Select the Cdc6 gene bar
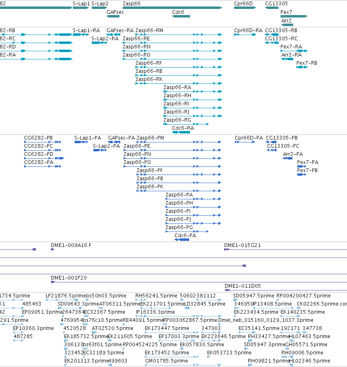Image resolution: width=347 pixels, height=367 pixels. (181, 16)
